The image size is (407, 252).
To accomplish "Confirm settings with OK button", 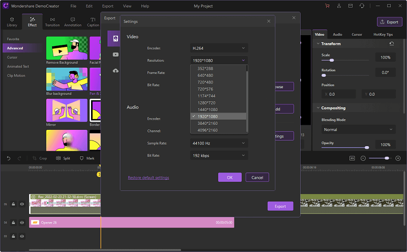I will coord(230,178).
